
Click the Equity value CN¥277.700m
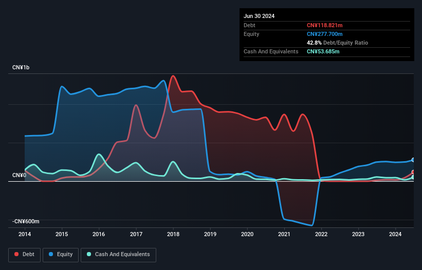(x=324, y=34)
